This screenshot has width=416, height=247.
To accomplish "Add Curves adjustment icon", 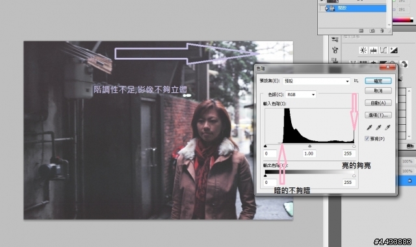I will coord(383,50).
